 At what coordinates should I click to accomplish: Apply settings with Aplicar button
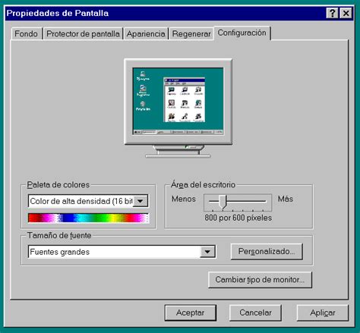click(323, 313)
